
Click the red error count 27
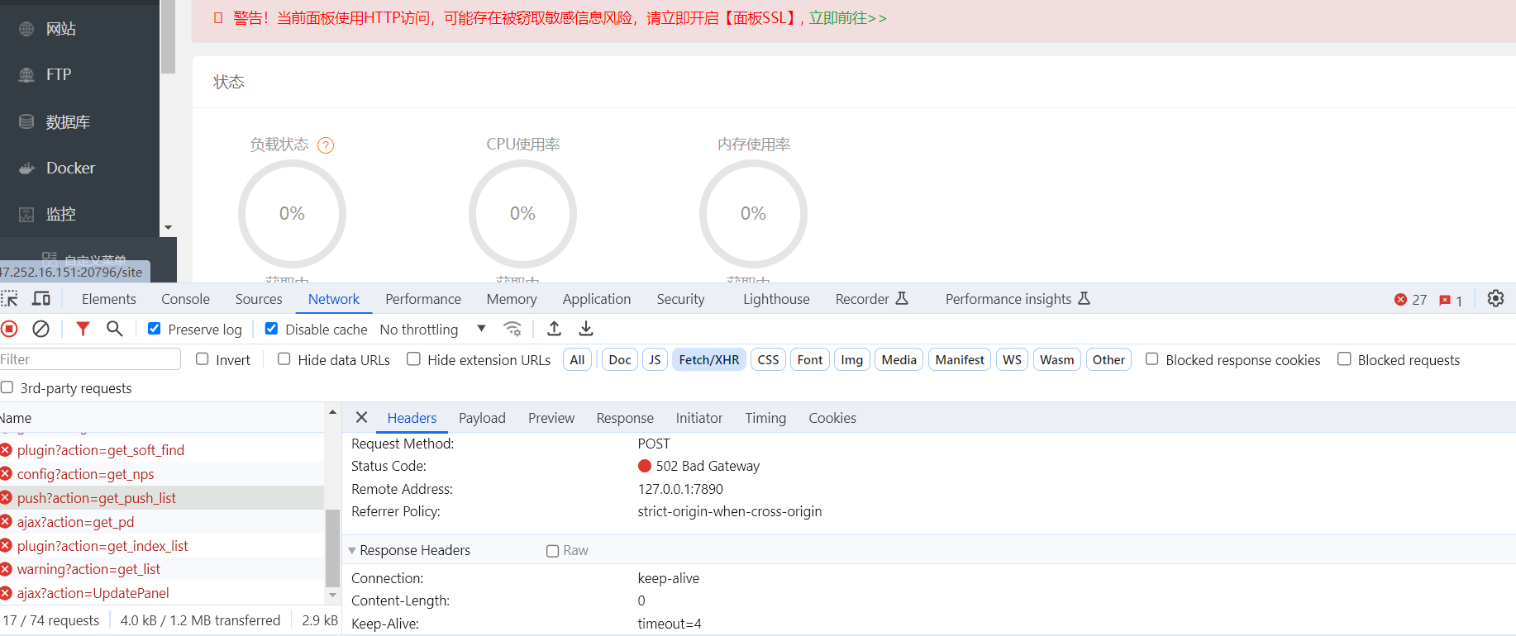pos(1411,300)
